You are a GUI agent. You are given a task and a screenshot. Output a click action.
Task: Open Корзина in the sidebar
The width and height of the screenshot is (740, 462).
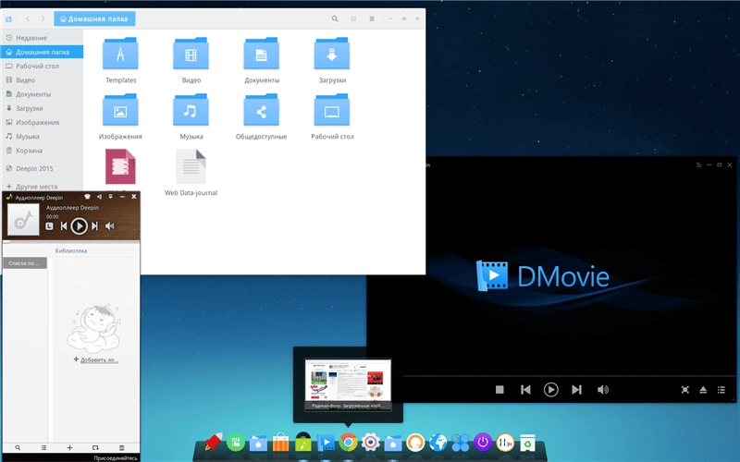click(42, 151)
